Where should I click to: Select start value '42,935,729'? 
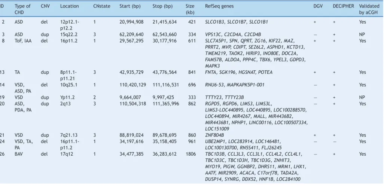pyautogui.click(x=131, y=73)
